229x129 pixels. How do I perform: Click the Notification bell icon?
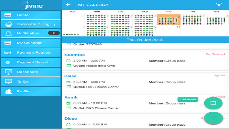tap(8, 33)
